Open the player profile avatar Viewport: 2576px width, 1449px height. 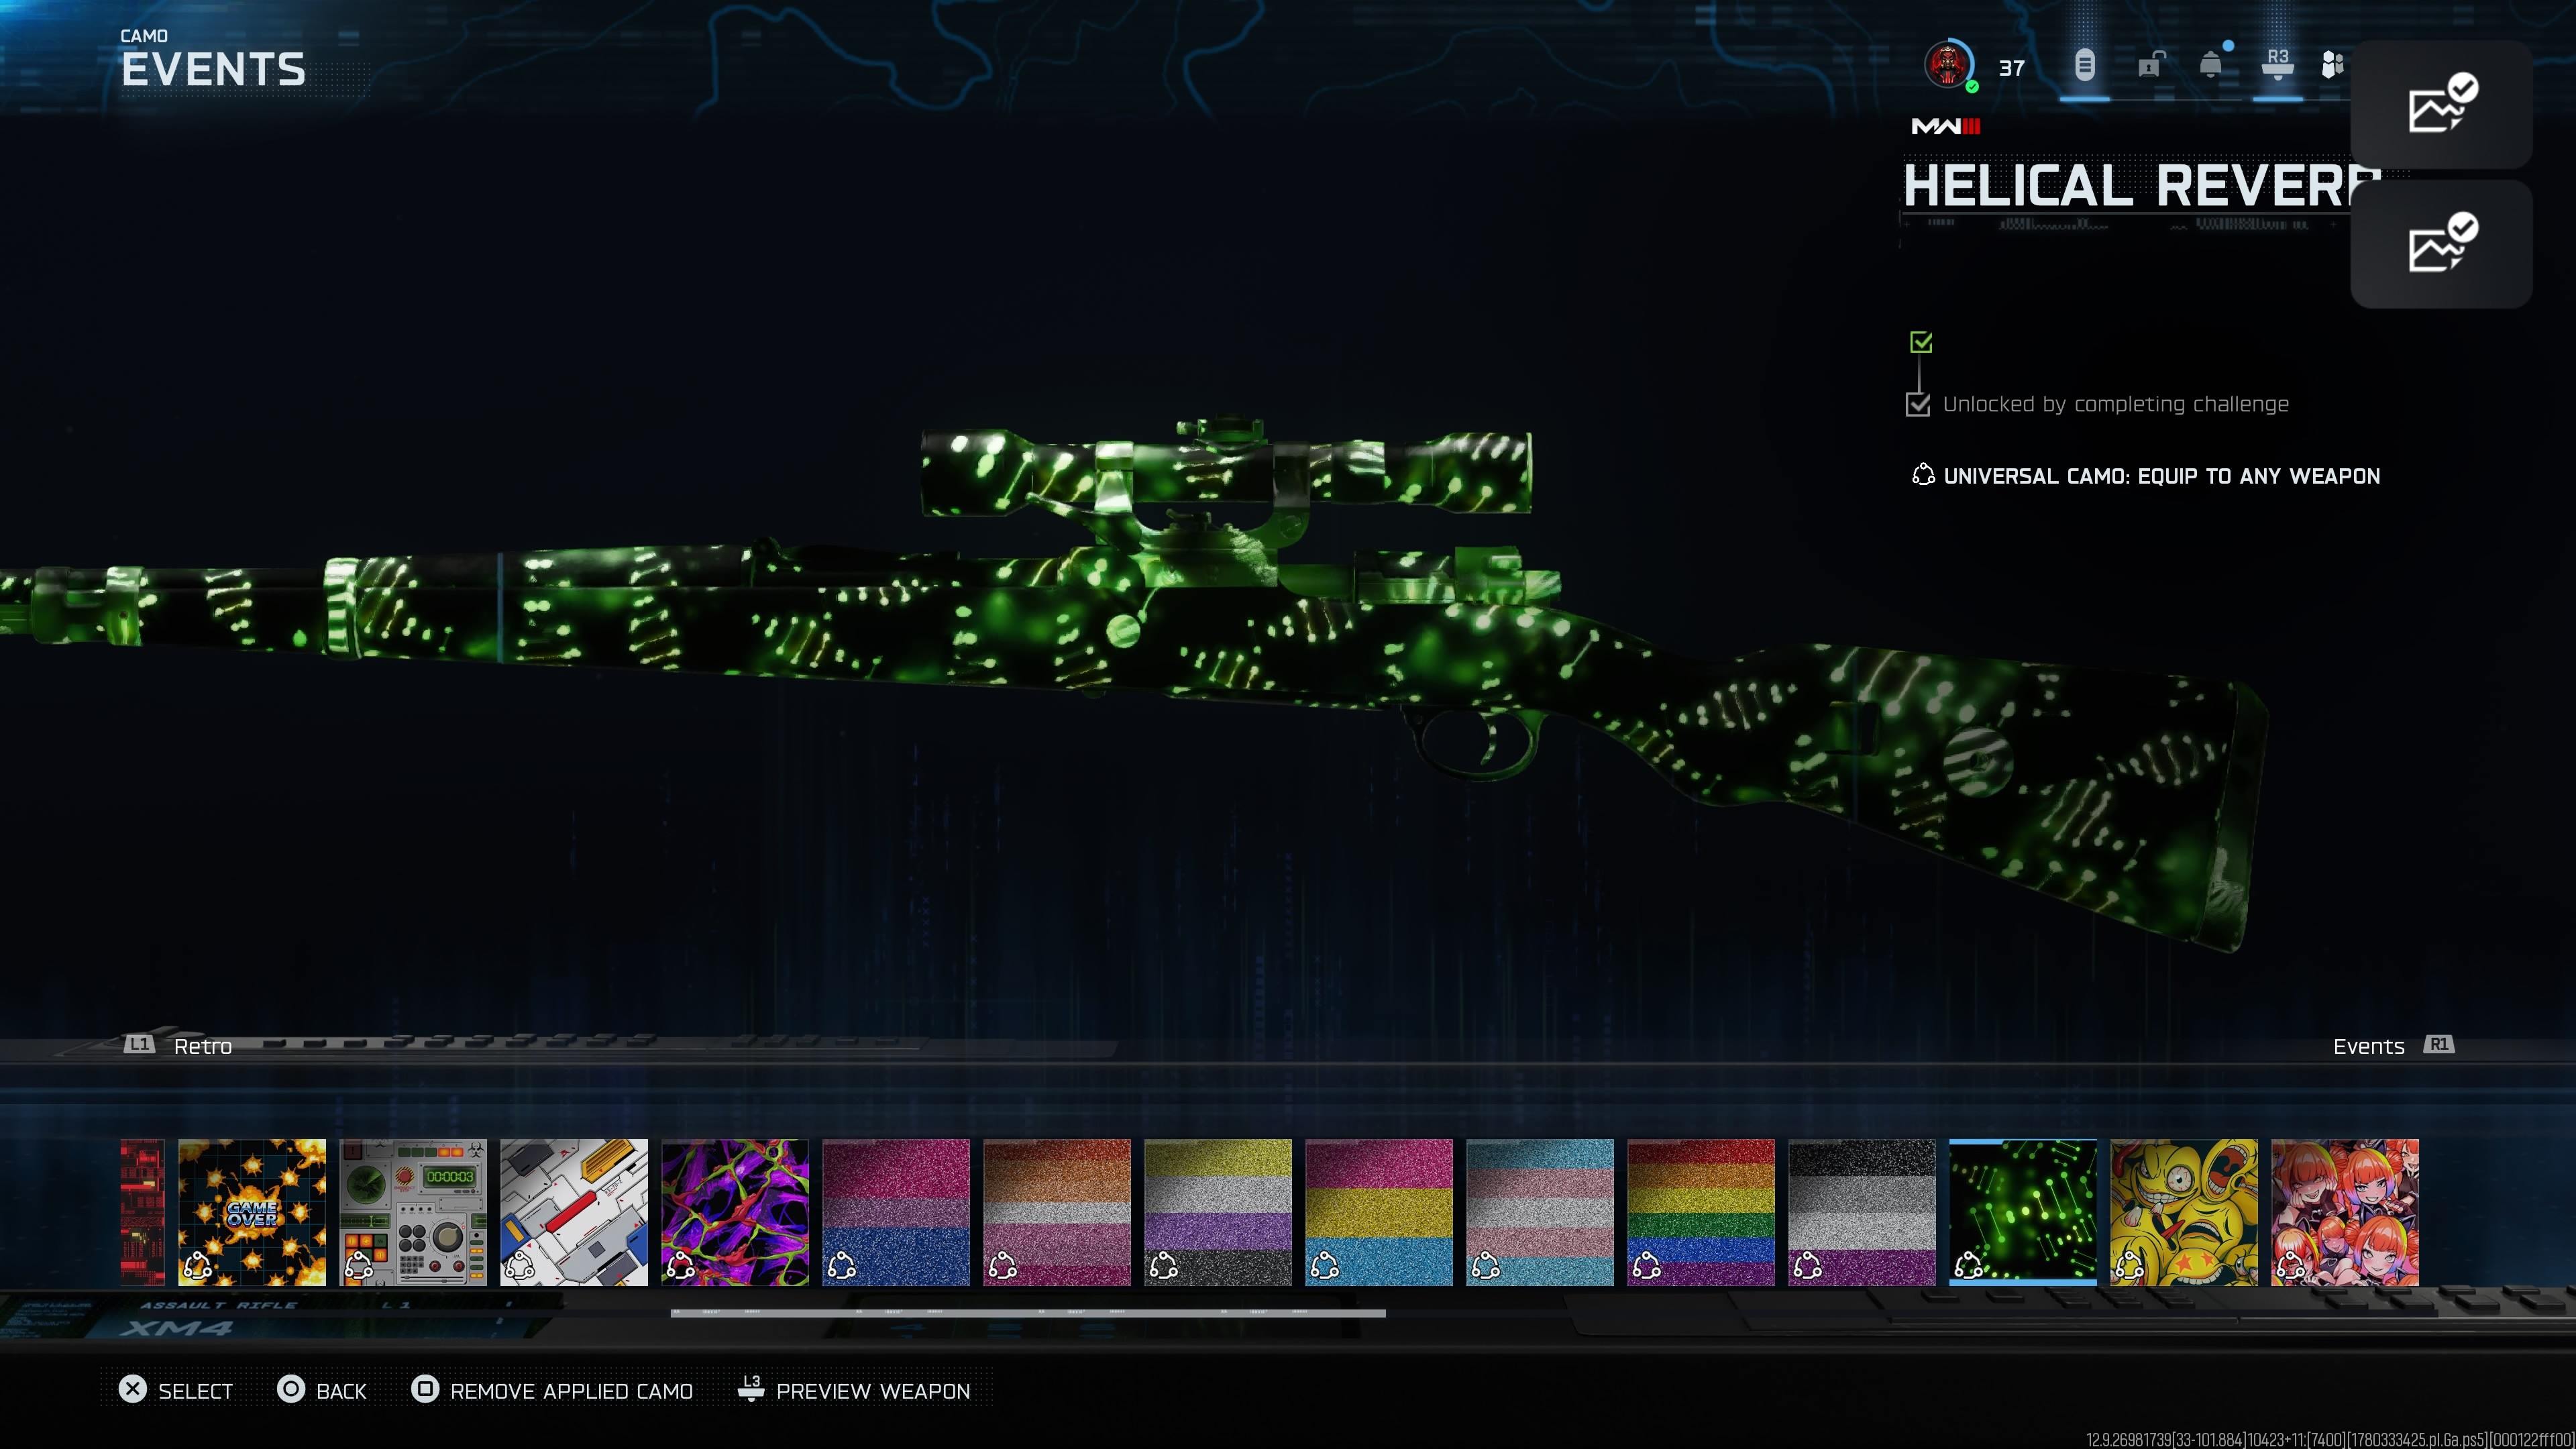[1948, 65]
